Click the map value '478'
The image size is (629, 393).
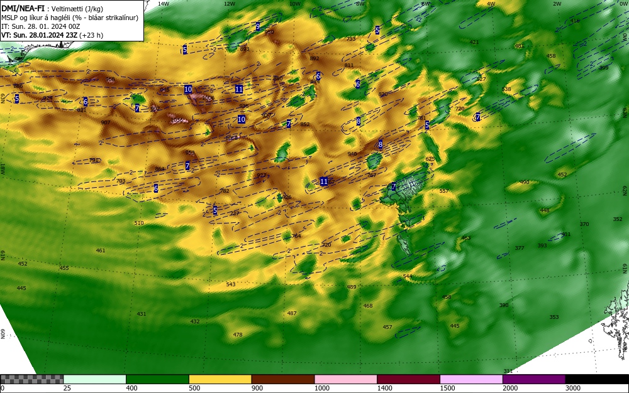pyautogui.click(x=238, y=335)
